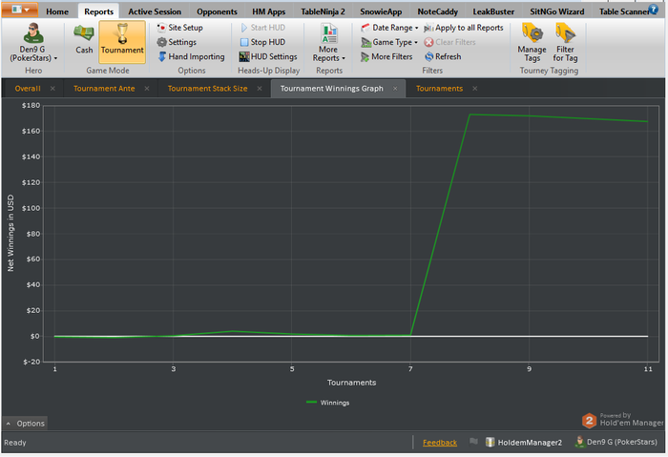Open the hero selection dropdown arrow
668x457 pixels.
(x=55, y=58)
